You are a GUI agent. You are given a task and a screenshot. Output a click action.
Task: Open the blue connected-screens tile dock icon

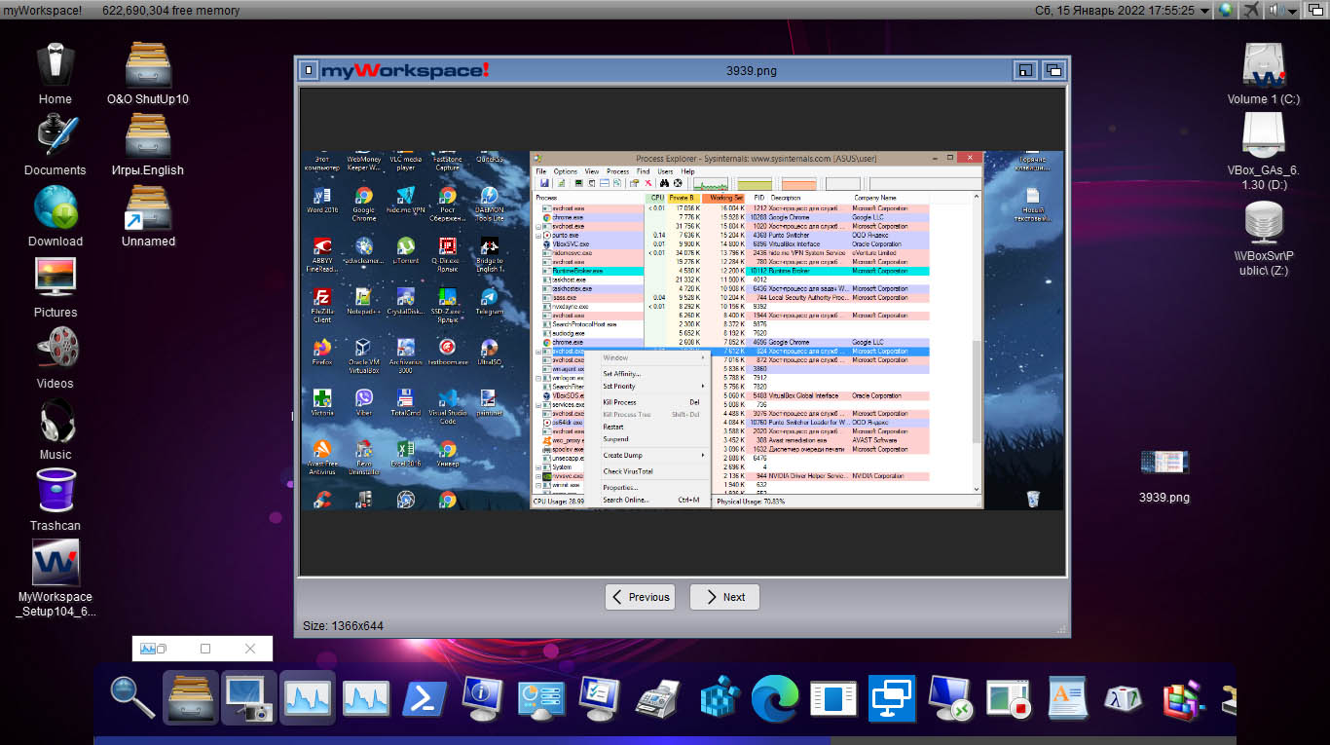pos(892,698)
